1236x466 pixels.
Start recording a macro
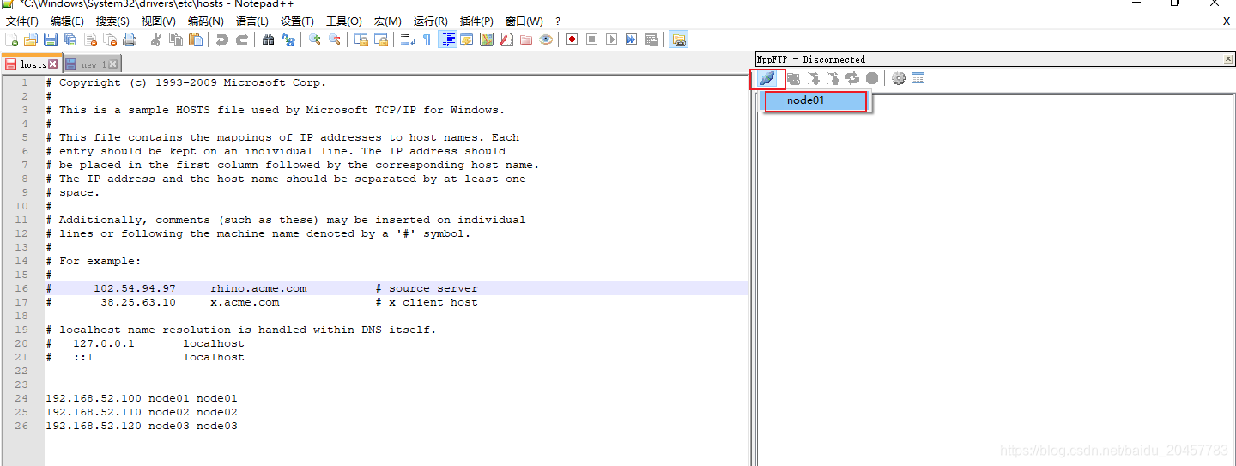pos(572,39)
